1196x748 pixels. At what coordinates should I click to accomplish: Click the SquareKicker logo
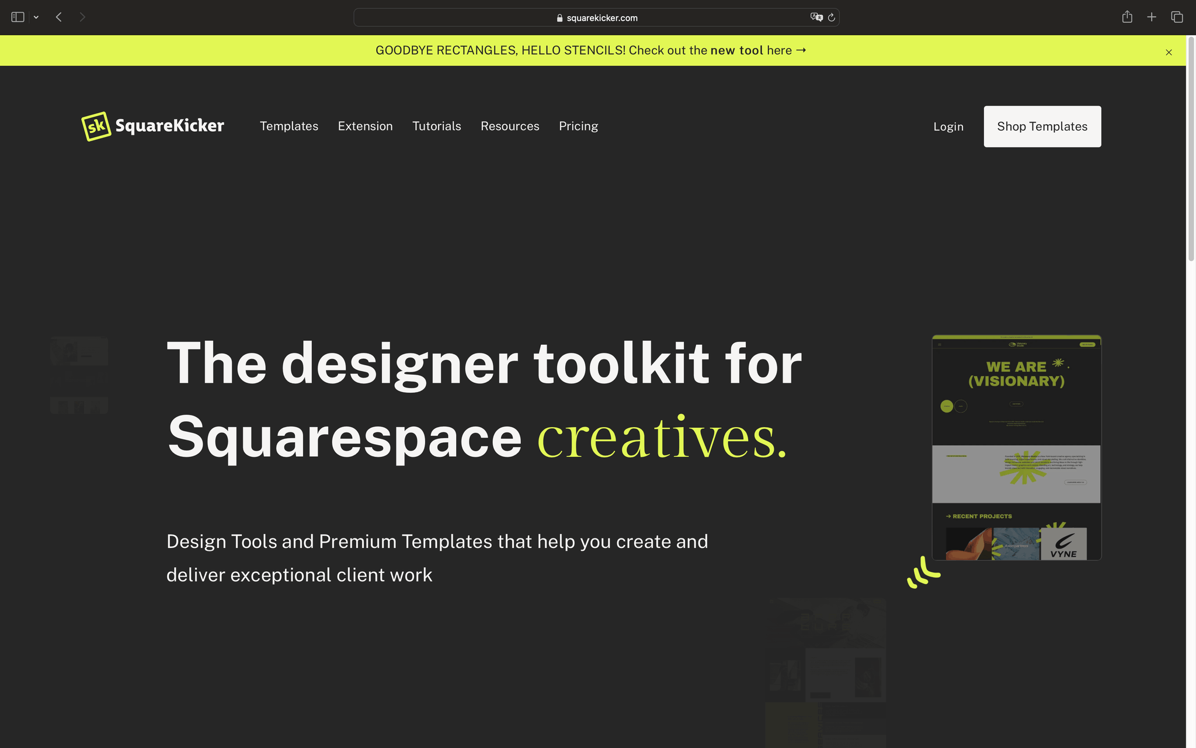[152, 126]
